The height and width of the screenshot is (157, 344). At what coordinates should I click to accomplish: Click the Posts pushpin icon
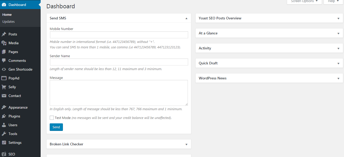4,34
